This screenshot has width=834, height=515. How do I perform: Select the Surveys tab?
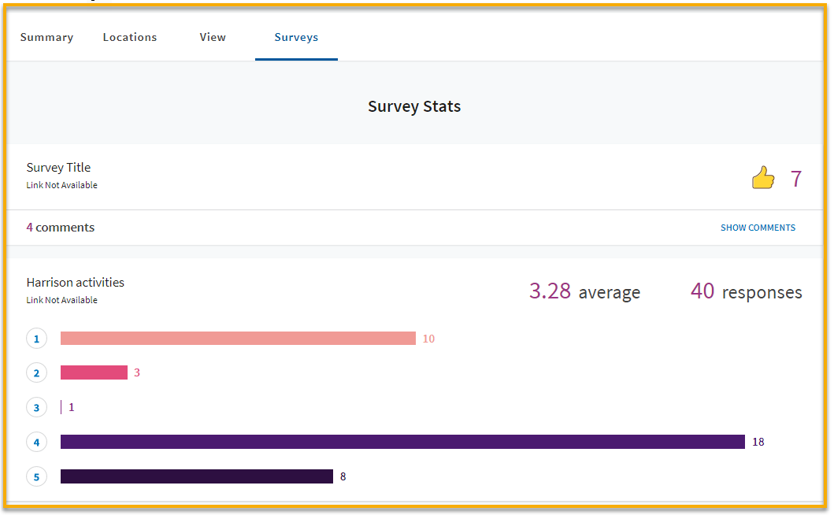point(296,37)
